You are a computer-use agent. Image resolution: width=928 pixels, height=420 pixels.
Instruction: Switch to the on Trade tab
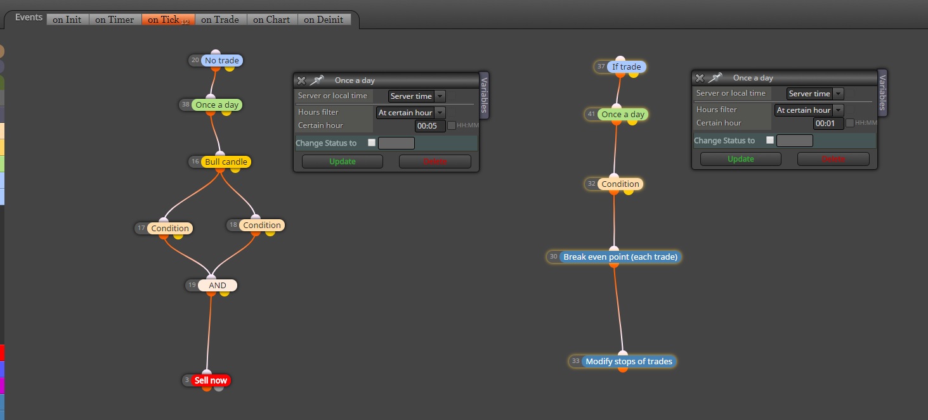[x=220, y=20]
